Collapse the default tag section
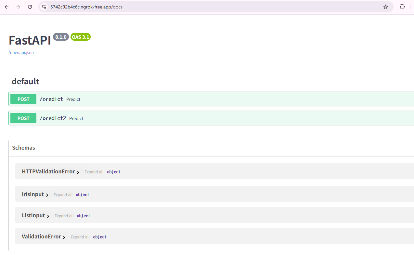Viewport: 414px width, 255px height. pos(25,81)
